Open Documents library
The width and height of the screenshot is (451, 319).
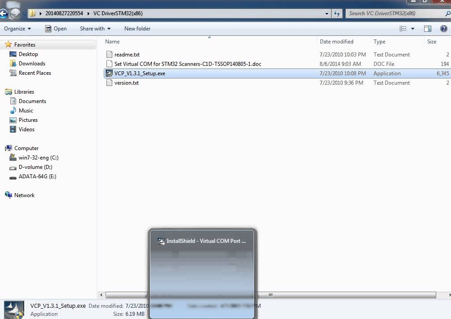tap(32, 101)
